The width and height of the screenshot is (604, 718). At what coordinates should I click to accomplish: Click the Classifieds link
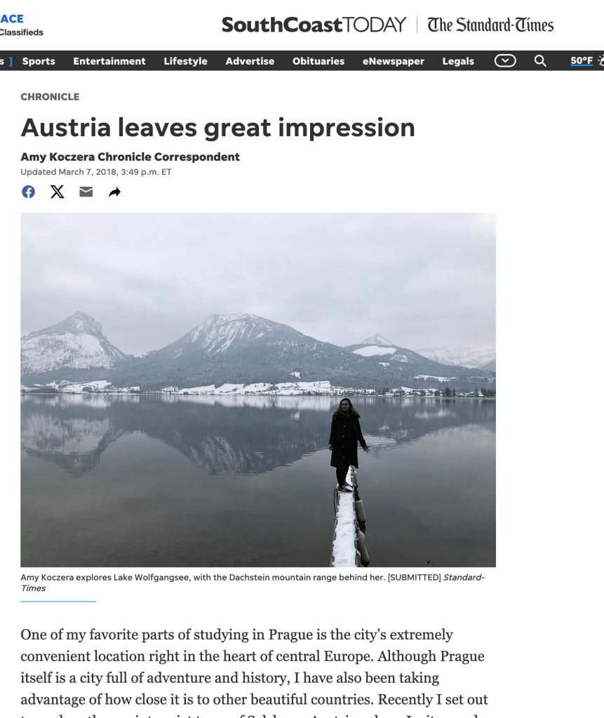22,32
